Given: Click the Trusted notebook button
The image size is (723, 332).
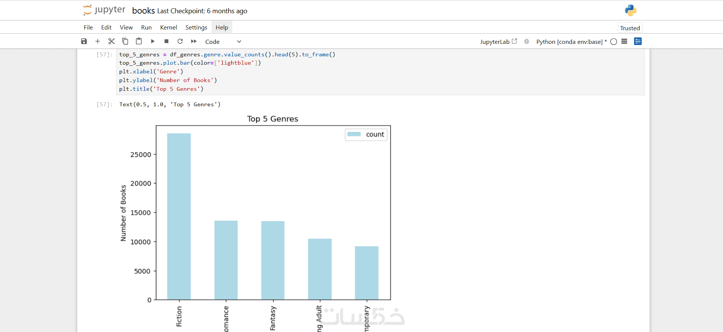Looking at the screenshot, I should pos(630,28).
